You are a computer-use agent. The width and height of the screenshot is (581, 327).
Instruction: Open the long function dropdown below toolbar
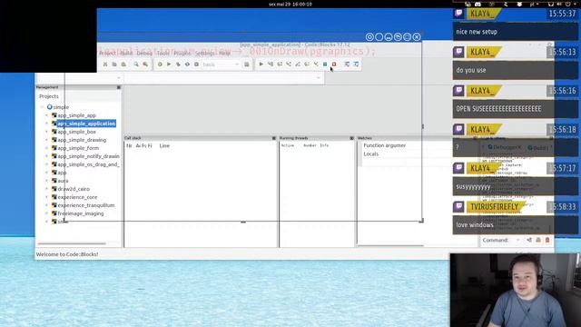click(319, 78)
